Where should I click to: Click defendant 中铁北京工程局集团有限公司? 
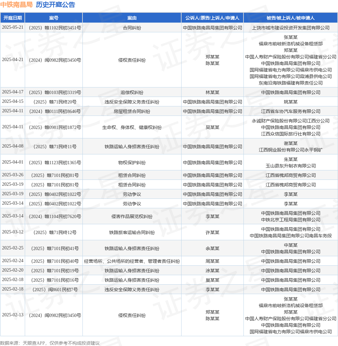[291, 220]
